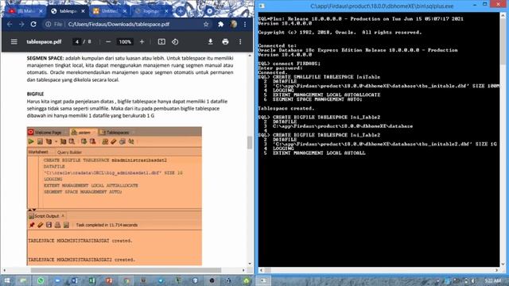Image resolution: width=509 pixels, height=286 pixels.
Task: Click the sqlplus scroll right arrow
Action: click(496, 270)
